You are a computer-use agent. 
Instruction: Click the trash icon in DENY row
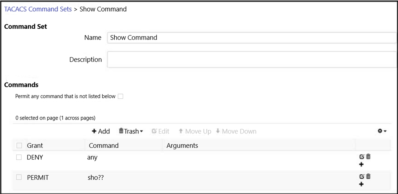point(368,157)
